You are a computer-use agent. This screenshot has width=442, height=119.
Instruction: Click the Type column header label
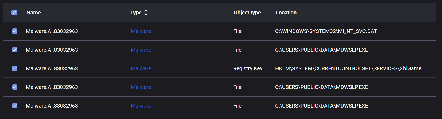[x=136, y=13]
